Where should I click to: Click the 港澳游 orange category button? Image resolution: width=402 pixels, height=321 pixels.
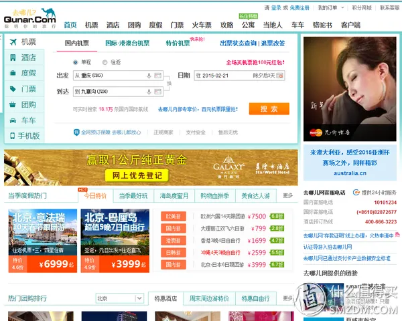tap(174, 240)
